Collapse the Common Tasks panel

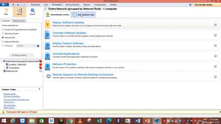coord(39,89)
